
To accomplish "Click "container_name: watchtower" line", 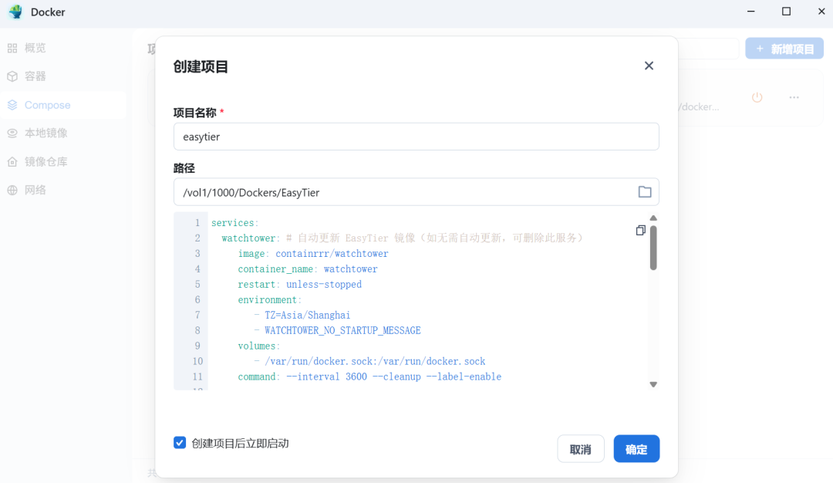I will 308,269.
